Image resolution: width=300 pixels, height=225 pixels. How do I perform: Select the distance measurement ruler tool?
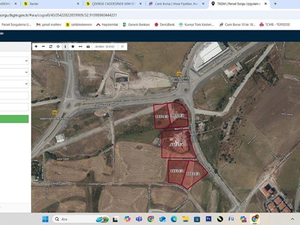pos(80,46)
